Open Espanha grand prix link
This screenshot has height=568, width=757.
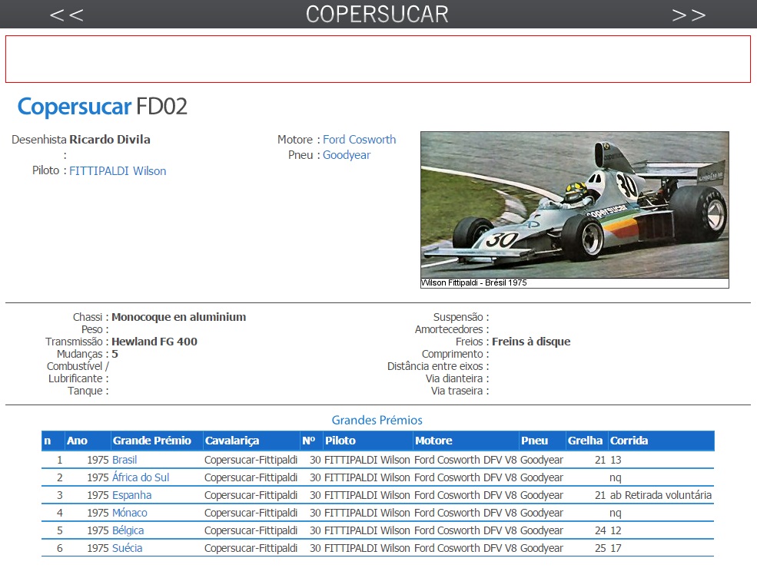(x=131, y=495)
